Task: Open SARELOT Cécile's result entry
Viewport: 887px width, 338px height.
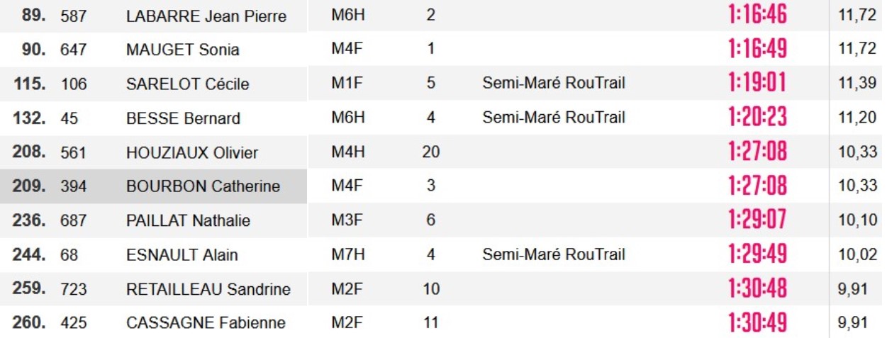Action: [x=187, y=84]
